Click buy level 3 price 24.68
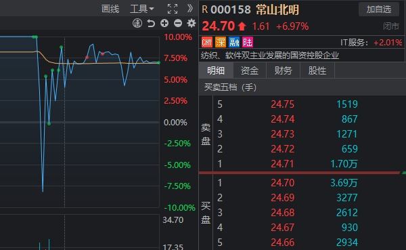The image size is (406, 250). 282,213
